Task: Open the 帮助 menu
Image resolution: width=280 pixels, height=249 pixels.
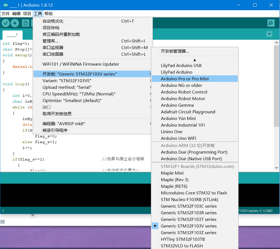Action: [49, 14]
